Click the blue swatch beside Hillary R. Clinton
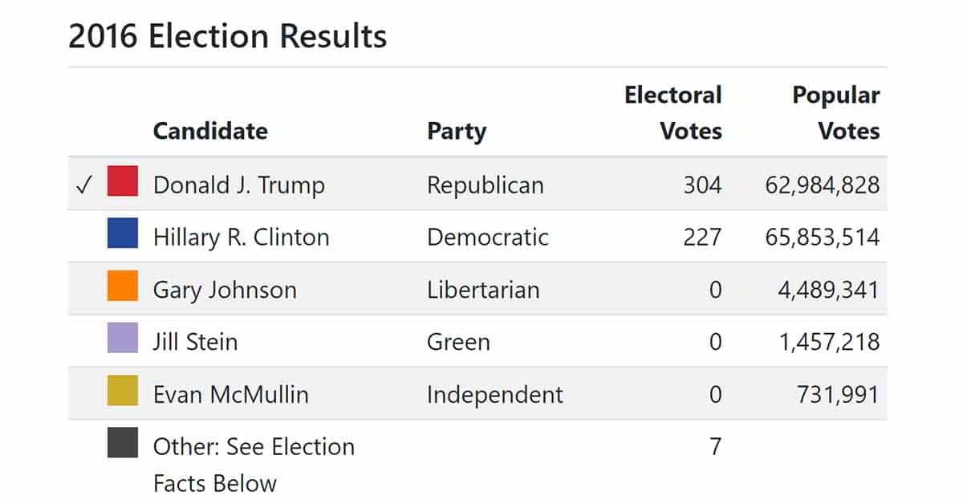The image size is (963, 504). [123, 234]
